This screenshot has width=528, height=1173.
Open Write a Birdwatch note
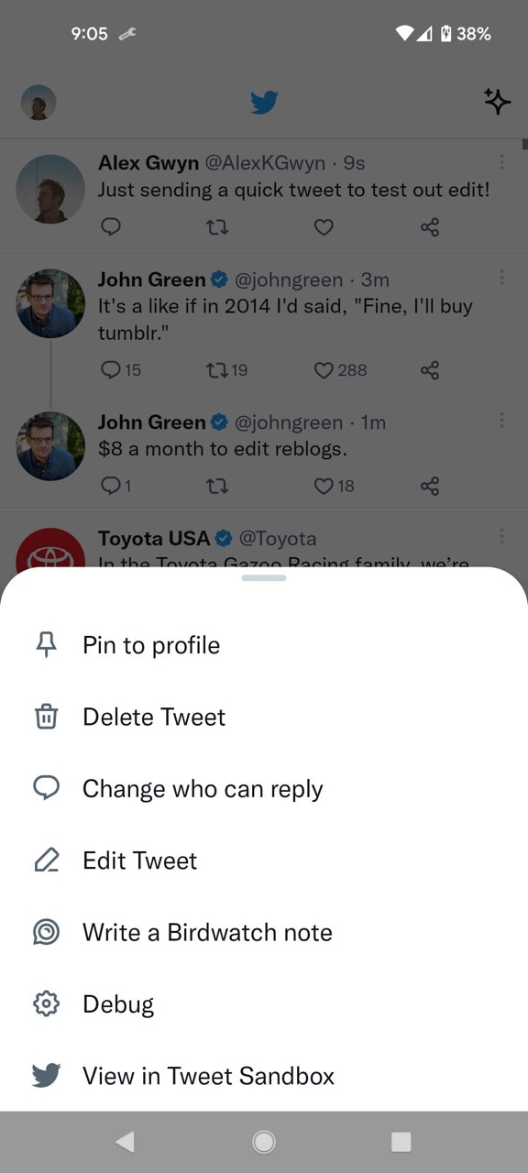[x=264, y=932]
